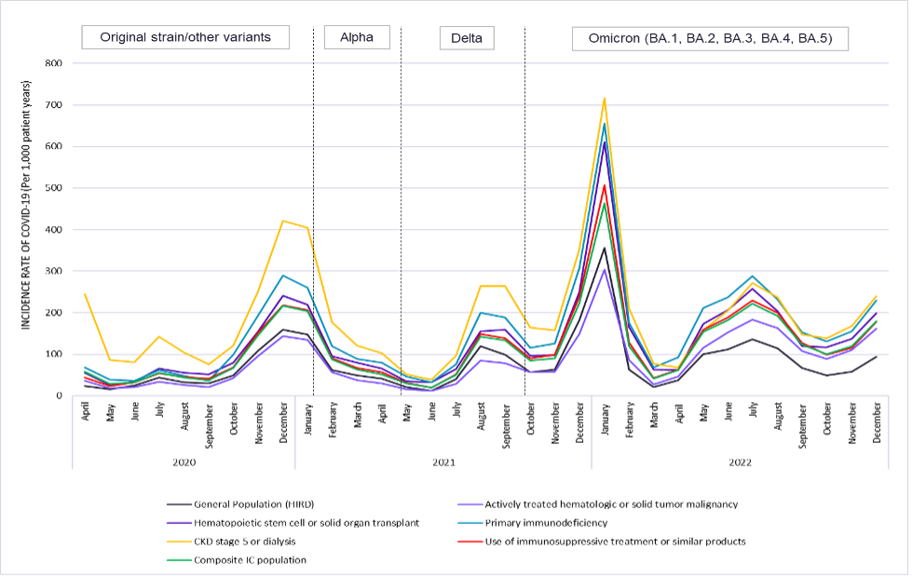Click the yellow line's starting point at April 2020
912x577 pixels.
click(x=86, y=294)
